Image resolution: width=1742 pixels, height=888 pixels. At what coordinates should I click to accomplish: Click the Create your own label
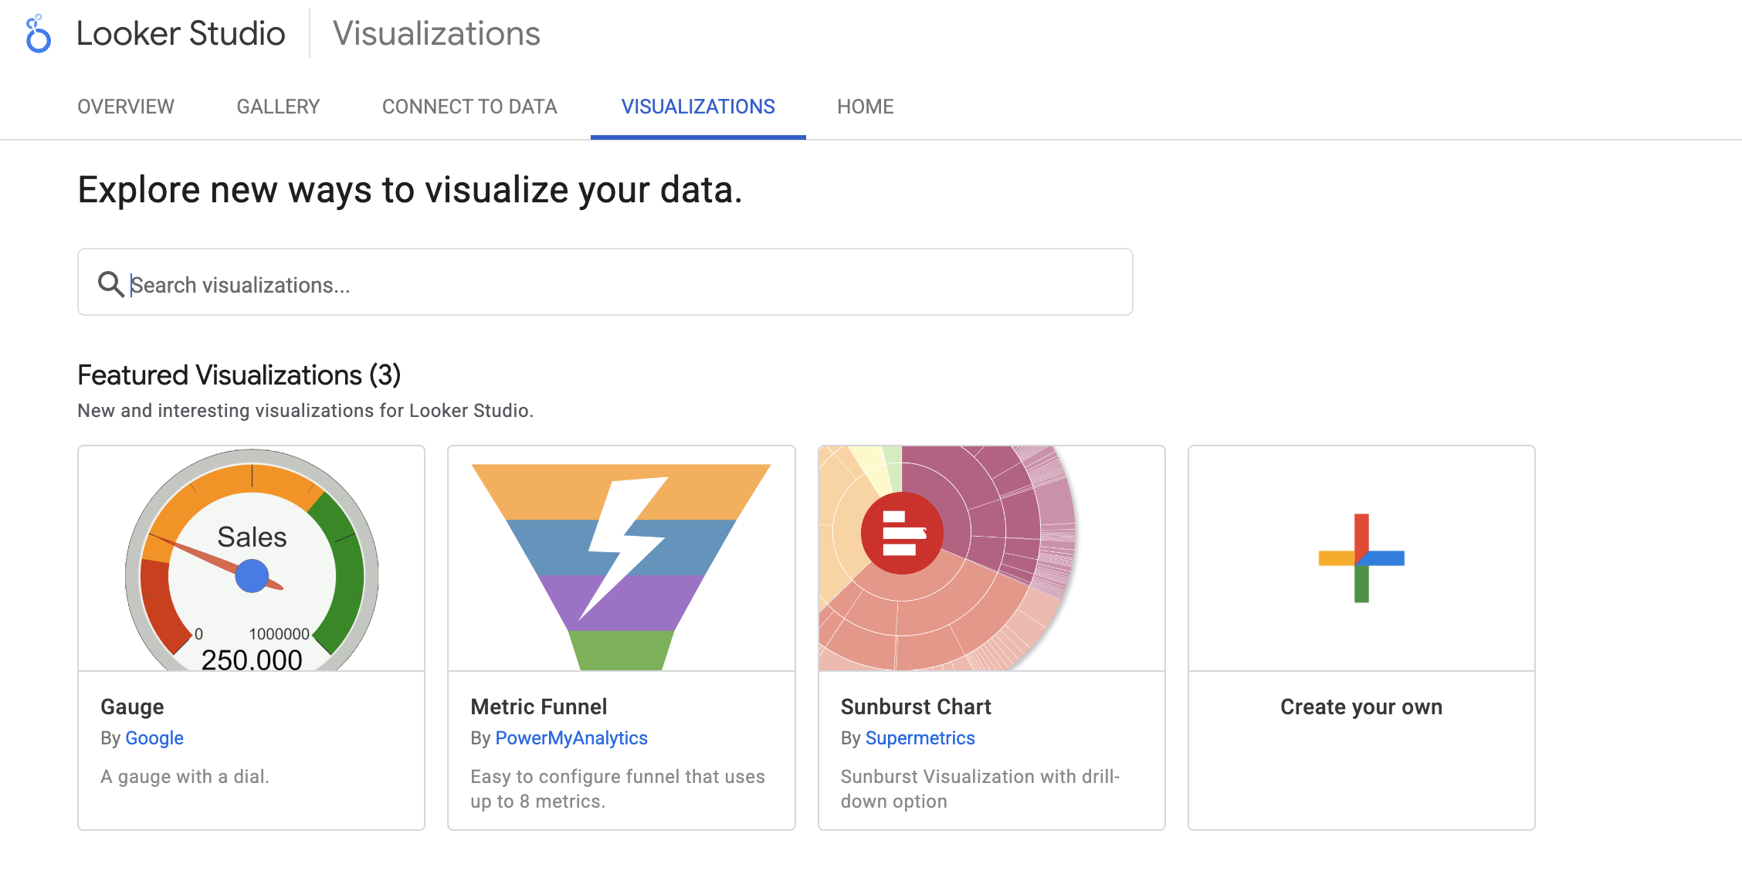(1361, 707)
